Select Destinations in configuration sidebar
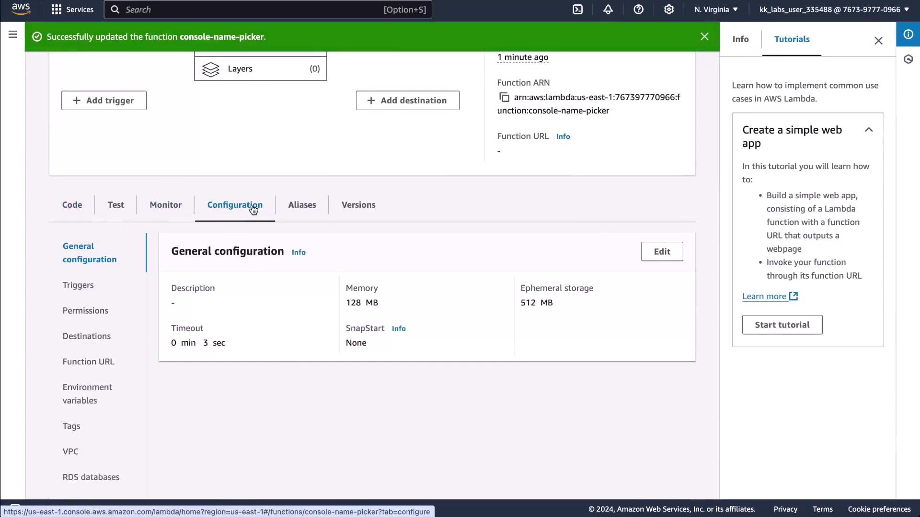Screen dimensions: 920x517 point(87,336)
